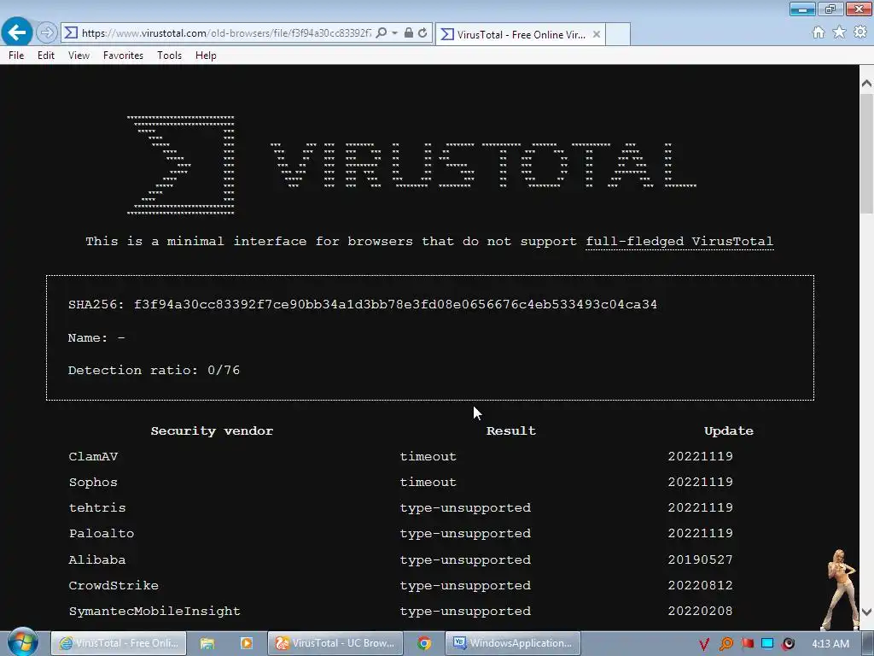Click type-unsupported result for CrowdStrike

(465, 585)
